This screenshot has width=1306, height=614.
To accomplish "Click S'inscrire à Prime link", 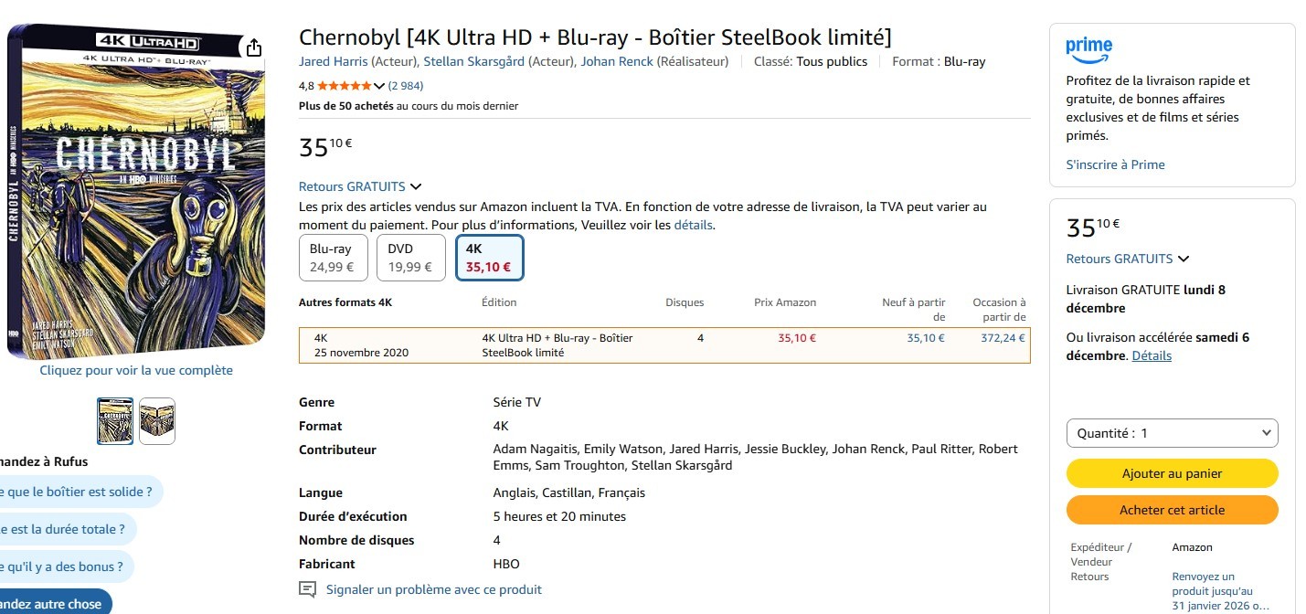I will point(1115,164).
